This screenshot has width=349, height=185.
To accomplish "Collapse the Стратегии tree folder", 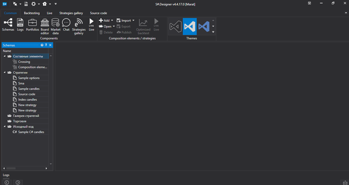I will click(x=5, y=72).
